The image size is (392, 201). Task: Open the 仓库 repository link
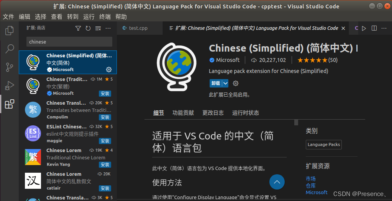click(x=311, y=186)
